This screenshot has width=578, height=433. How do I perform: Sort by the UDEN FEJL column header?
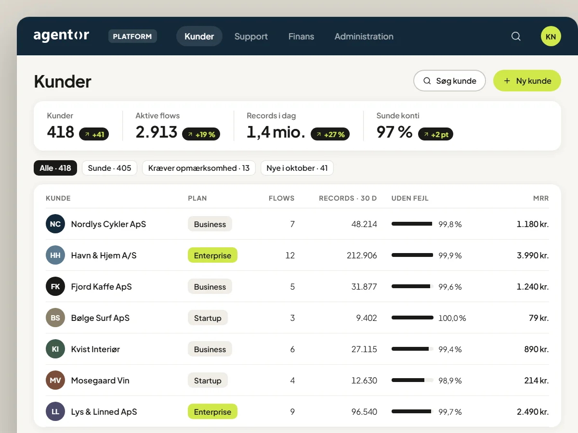point(410,198)
